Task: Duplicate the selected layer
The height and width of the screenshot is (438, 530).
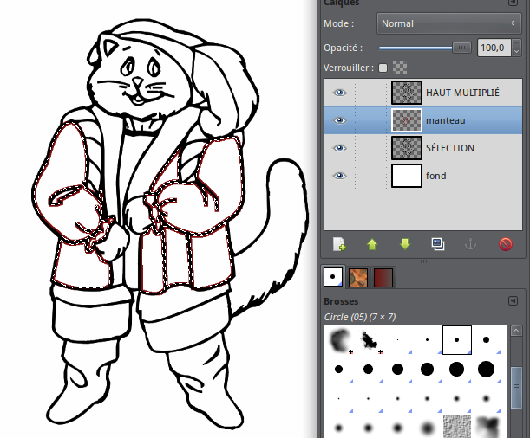Action: (438, 244)
